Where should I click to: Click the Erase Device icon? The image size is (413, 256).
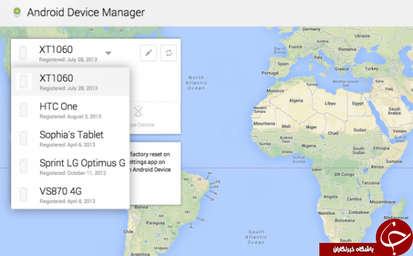click(x=138, y=111)
